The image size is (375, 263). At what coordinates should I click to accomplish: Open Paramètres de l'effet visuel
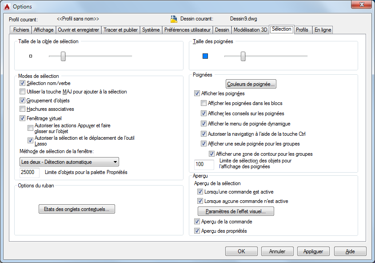(x=236, y=211)
